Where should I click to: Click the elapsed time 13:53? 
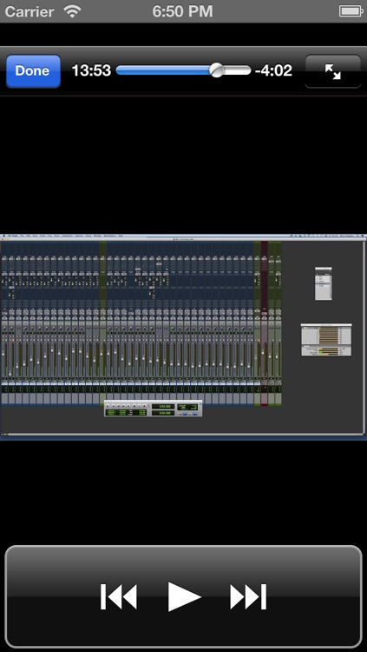click(91, 70)
